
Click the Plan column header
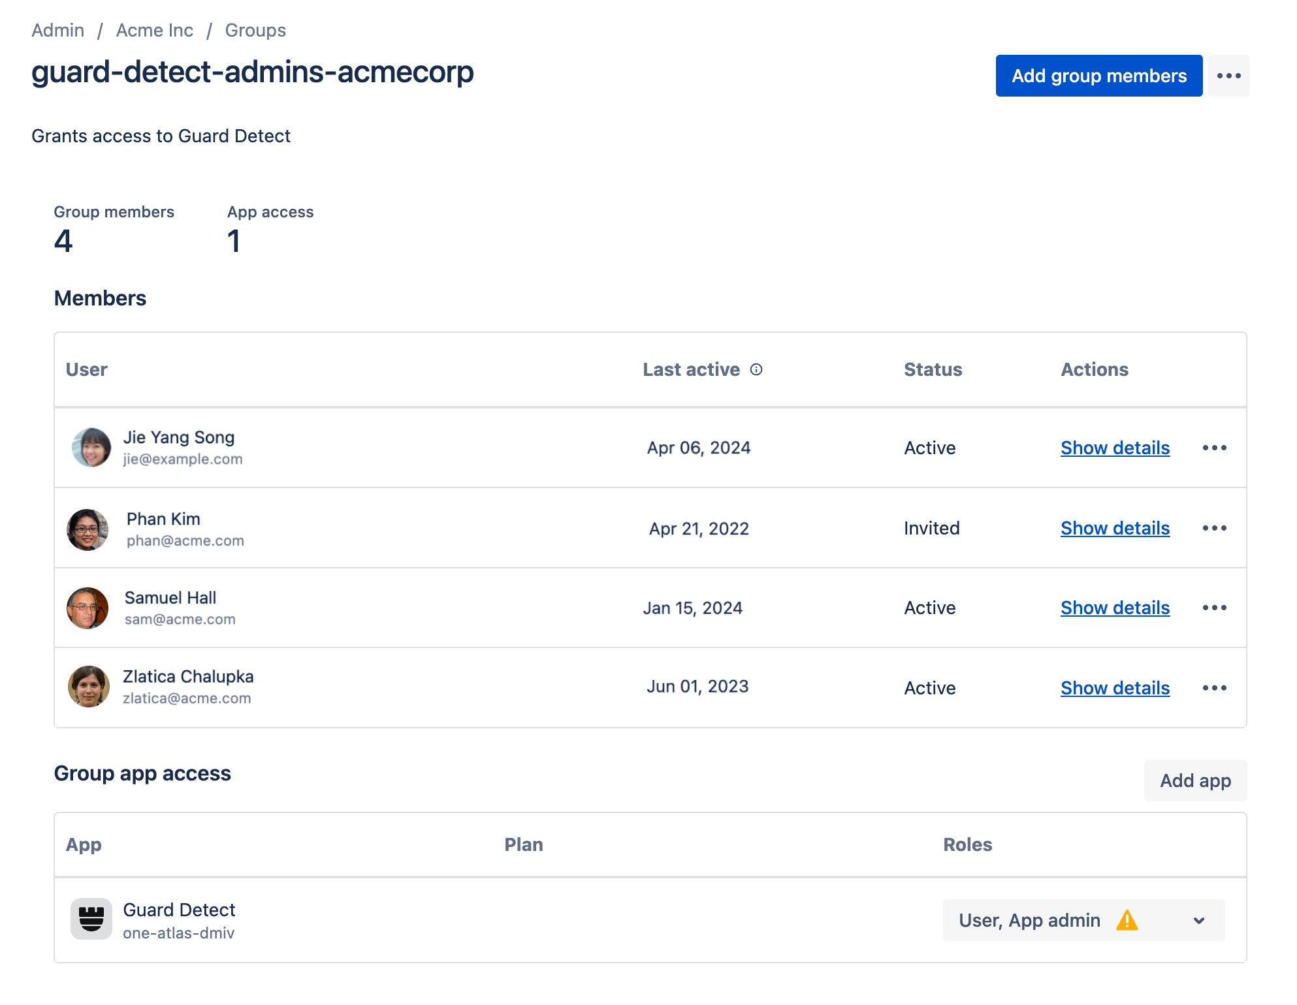(x=524, y=844)
